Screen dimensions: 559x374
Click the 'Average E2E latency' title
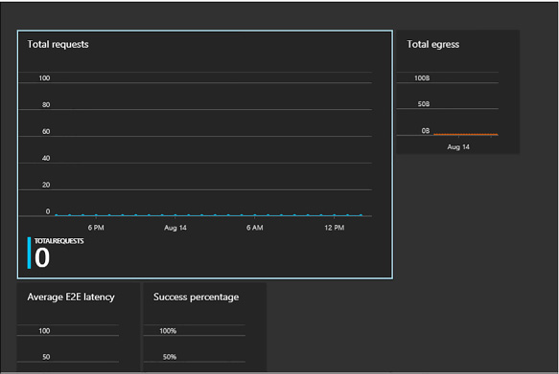71,297
